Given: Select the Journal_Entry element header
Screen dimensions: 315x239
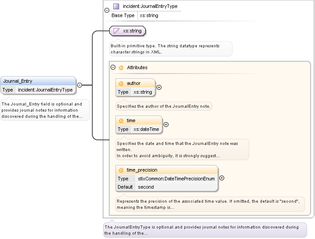Looking at the screenshot, I should 38,81.
